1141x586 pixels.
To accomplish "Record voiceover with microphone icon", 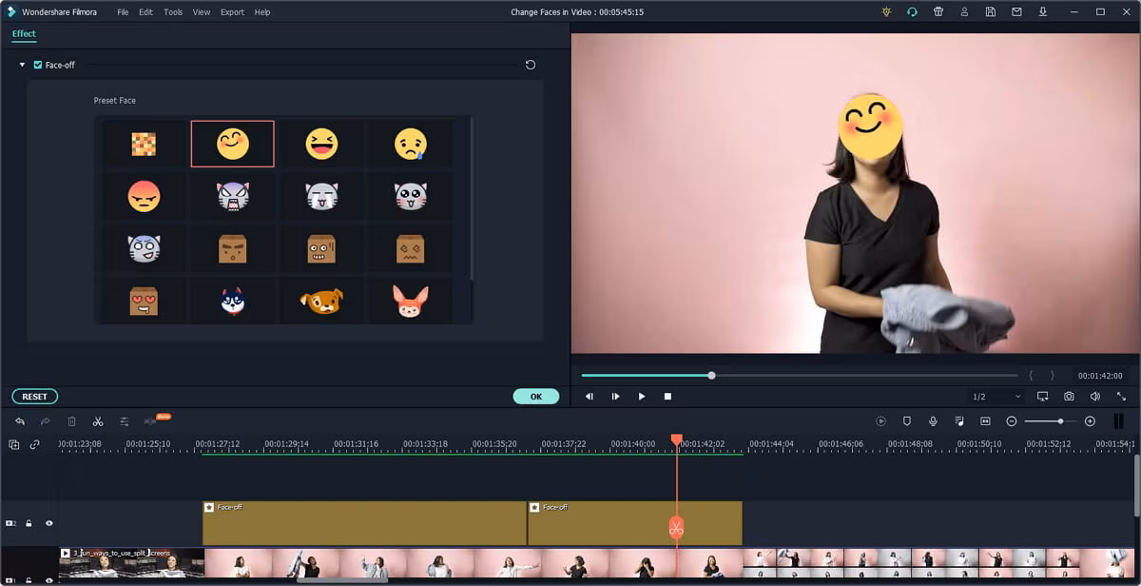I will 934,421.
